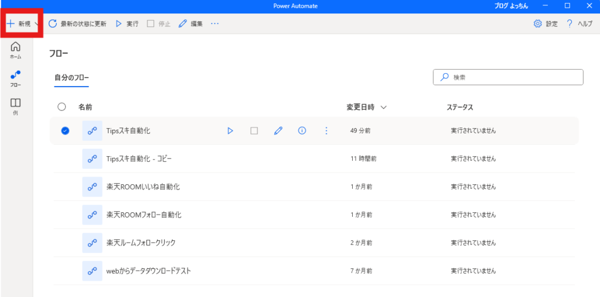Sort by 変更日時 column header
The image size is (600, 297).
366,107
